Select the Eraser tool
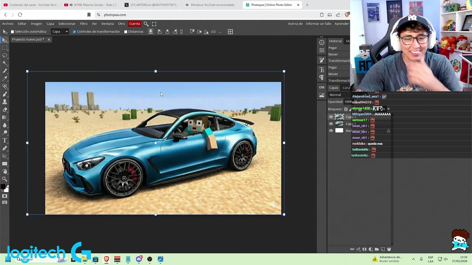The image size is (472, 265). (5, 109)
